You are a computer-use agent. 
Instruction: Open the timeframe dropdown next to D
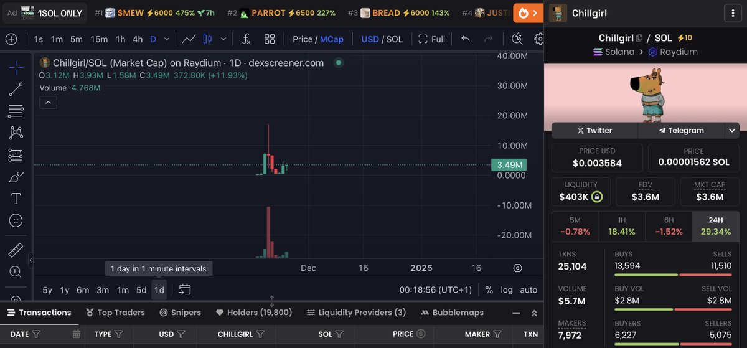tap(167, 39)
